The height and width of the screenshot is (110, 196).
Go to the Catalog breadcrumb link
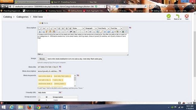8,17
